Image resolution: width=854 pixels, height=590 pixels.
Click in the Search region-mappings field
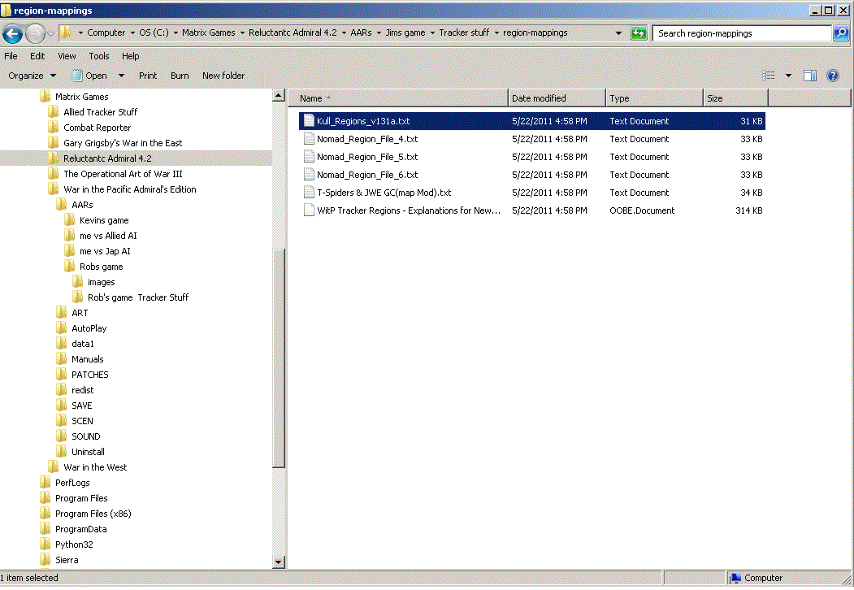pos(742,33)
